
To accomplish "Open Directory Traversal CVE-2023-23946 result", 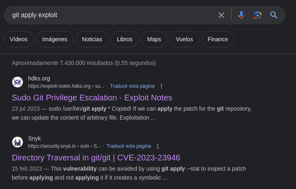I will (x=96, y=158).
